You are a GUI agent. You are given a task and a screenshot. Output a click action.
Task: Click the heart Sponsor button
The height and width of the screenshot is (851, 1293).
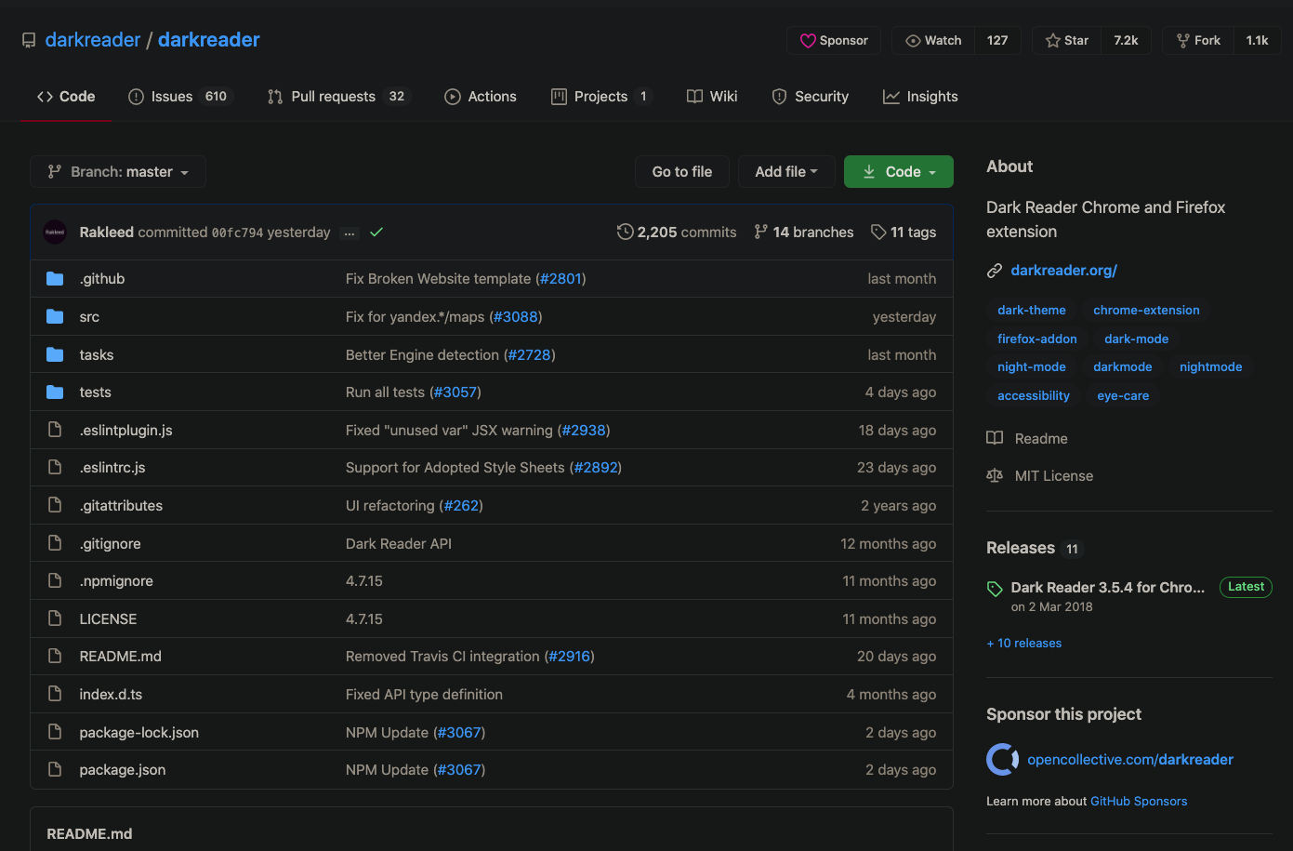tap(834, 41)
